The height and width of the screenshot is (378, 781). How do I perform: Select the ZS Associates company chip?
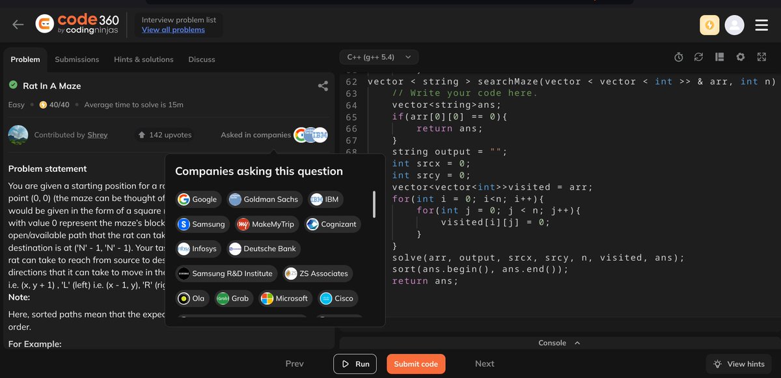click(x=318, y=273)
